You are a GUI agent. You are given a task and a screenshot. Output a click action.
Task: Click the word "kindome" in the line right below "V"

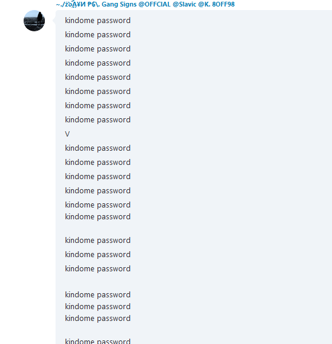[80, 148]
